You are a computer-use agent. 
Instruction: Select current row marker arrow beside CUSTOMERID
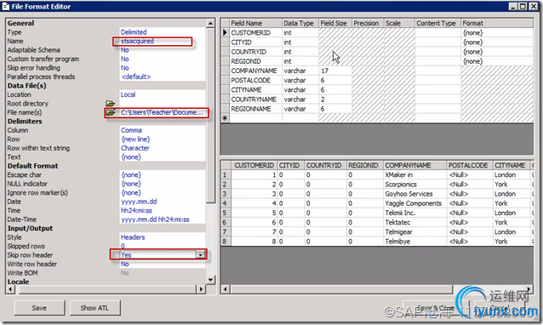225,32
